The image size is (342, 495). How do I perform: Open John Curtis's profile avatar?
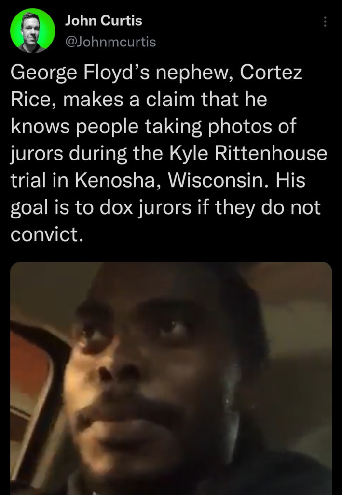32,30
